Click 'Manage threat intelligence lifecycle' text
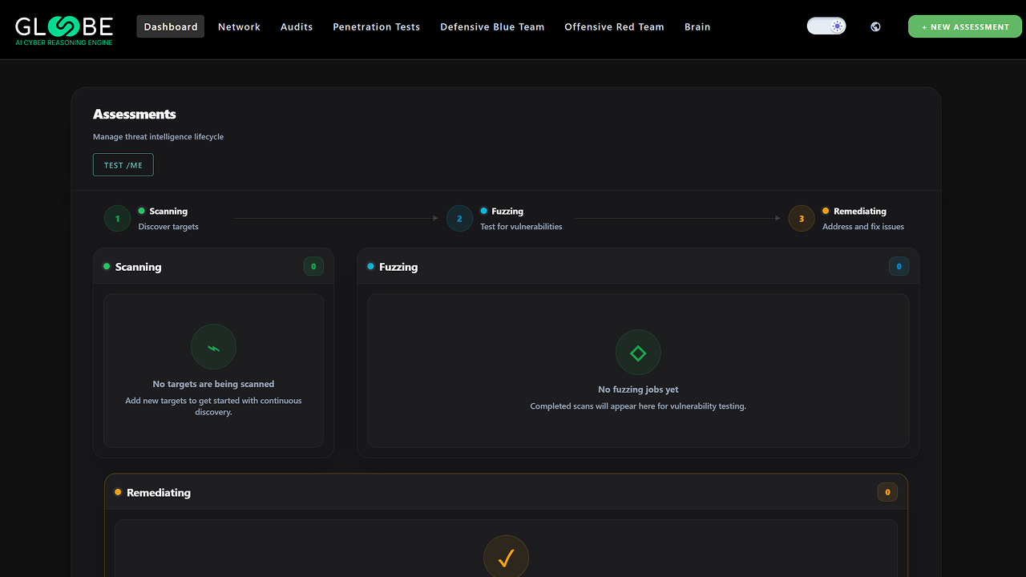 pyautogui.click(x=159, y=137)
